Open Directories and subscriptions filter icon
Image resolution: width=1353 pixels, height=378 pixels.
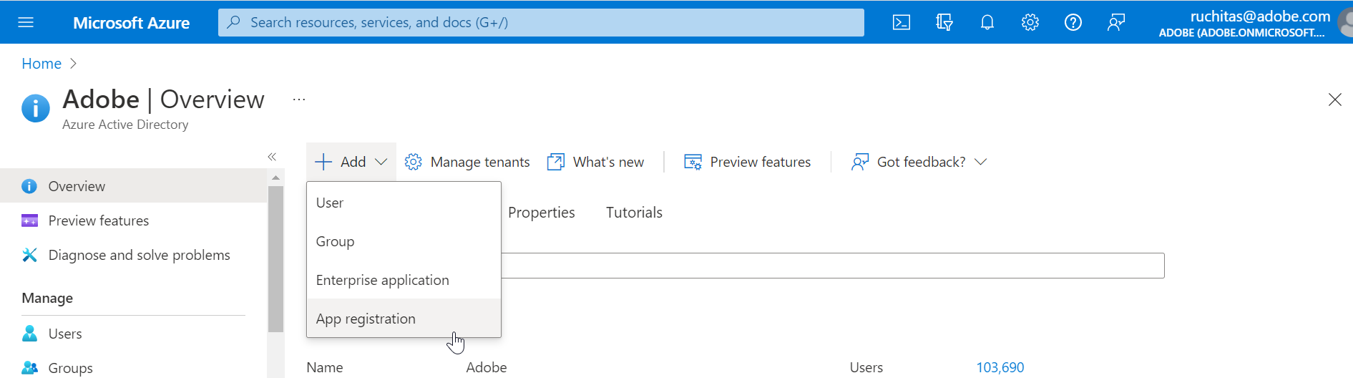944,22
